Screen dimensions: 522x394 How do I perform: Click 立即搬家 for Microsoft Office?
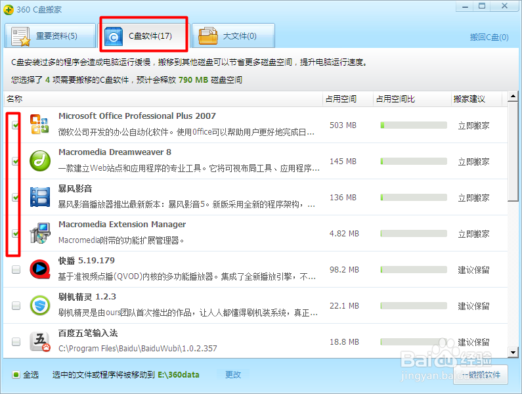pyautogui.click(x=473, y=125)
